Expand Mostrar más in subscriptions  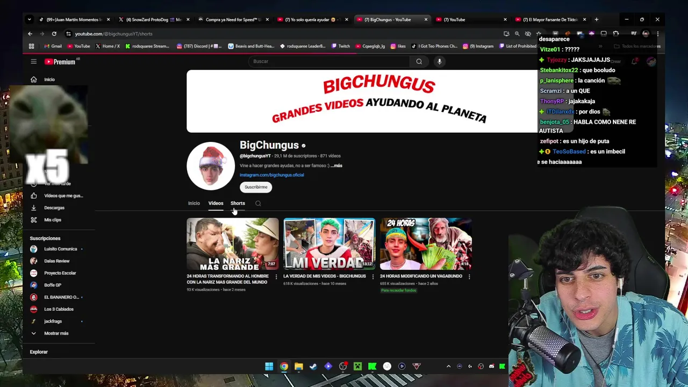56,333
